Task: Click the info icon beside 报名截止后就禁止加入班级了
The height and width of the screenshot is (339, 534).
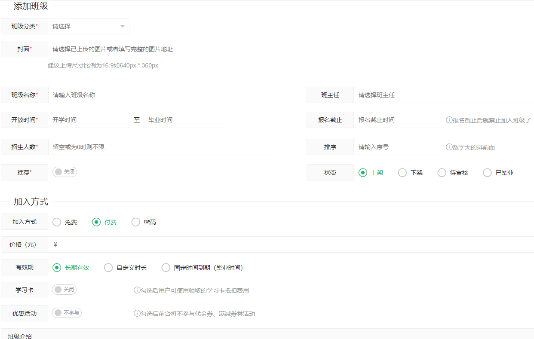Action: click(x=449, y=120)
